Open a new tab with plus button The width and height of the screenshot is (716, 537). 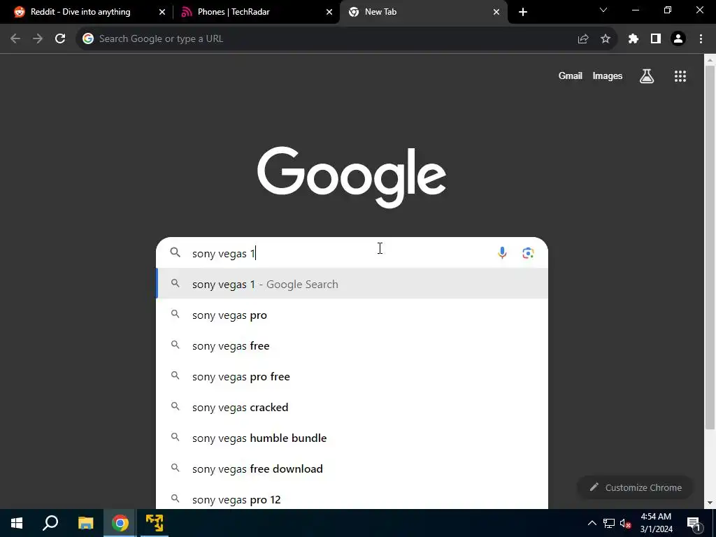[x=523, y=12]
